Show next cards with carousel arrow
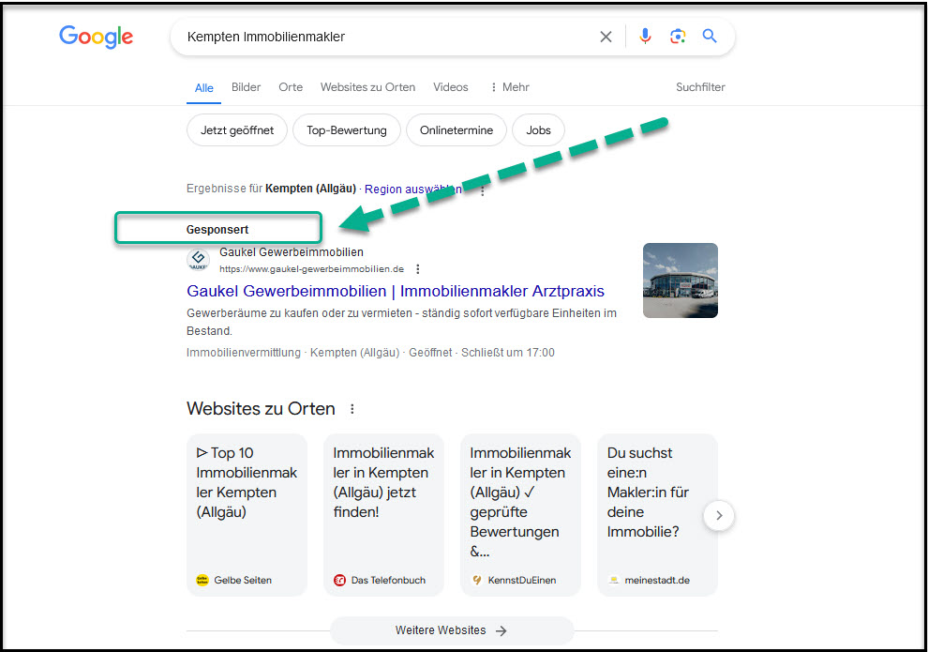 click(719, 515)
